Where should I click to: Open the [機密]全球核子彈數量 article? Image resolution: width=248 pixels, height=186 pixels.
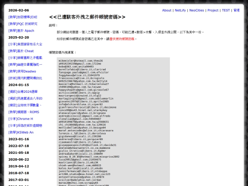click(x=25, y=105)
